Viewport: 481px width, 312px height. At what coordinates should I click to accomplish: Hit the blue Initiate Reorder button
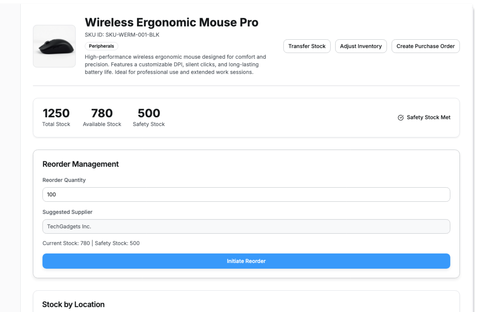246,261
